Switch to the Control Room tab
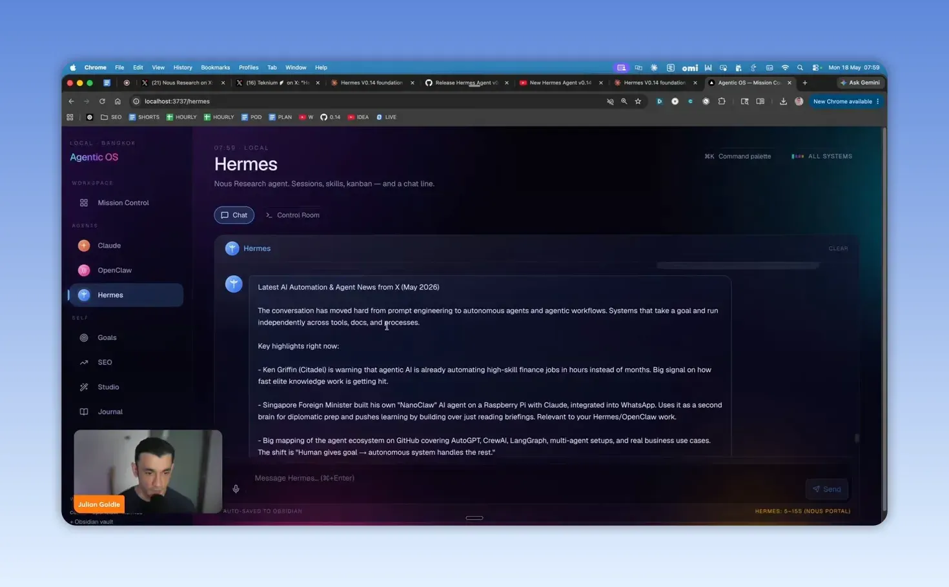The width and height of the screenshot is (949, 587). tap(292, 215)
